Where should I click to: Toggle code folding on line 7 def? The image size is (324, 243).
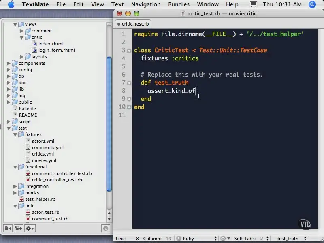(x=129, y=83)
